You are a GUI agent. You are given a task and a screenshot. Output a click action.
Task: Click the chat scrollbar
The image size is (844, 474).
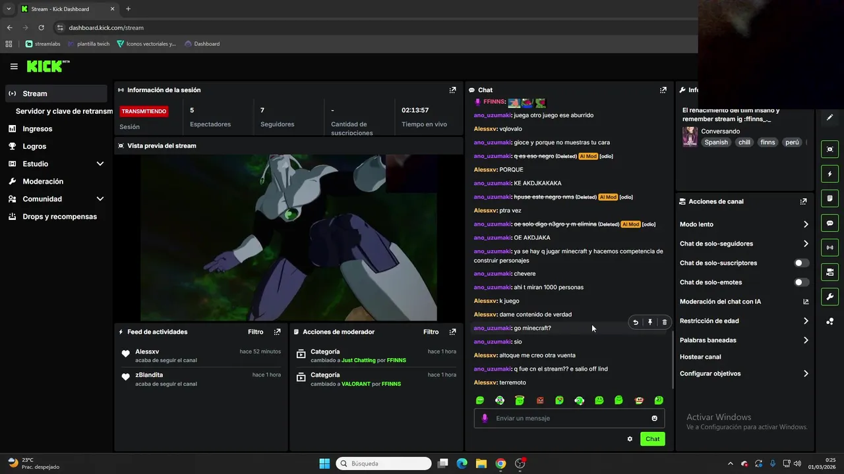click(672, 359)
